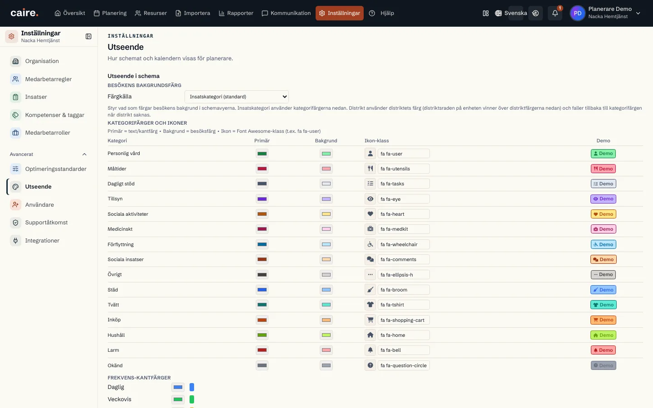Click the fa fa-comments icon class field
653x408 pixels.
[x=404, y=259]
